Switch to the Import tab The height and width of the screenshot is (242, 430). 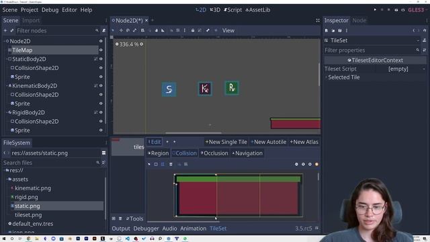tap(31, 20)
